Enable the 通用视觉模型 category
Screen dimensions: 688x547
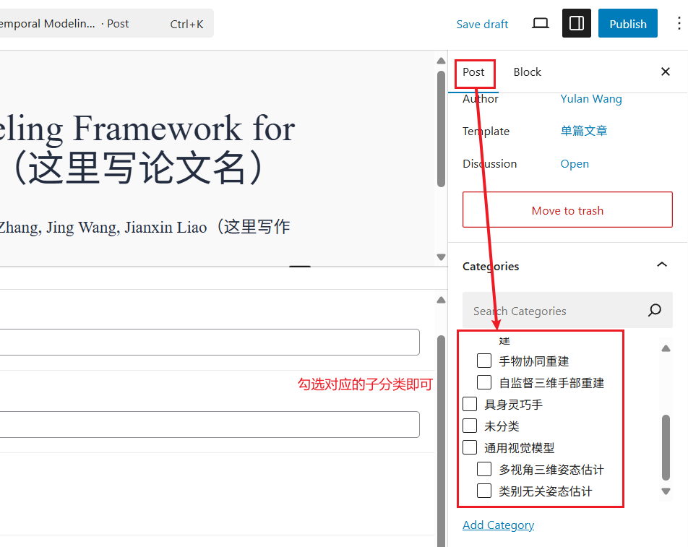coord(470,448)
